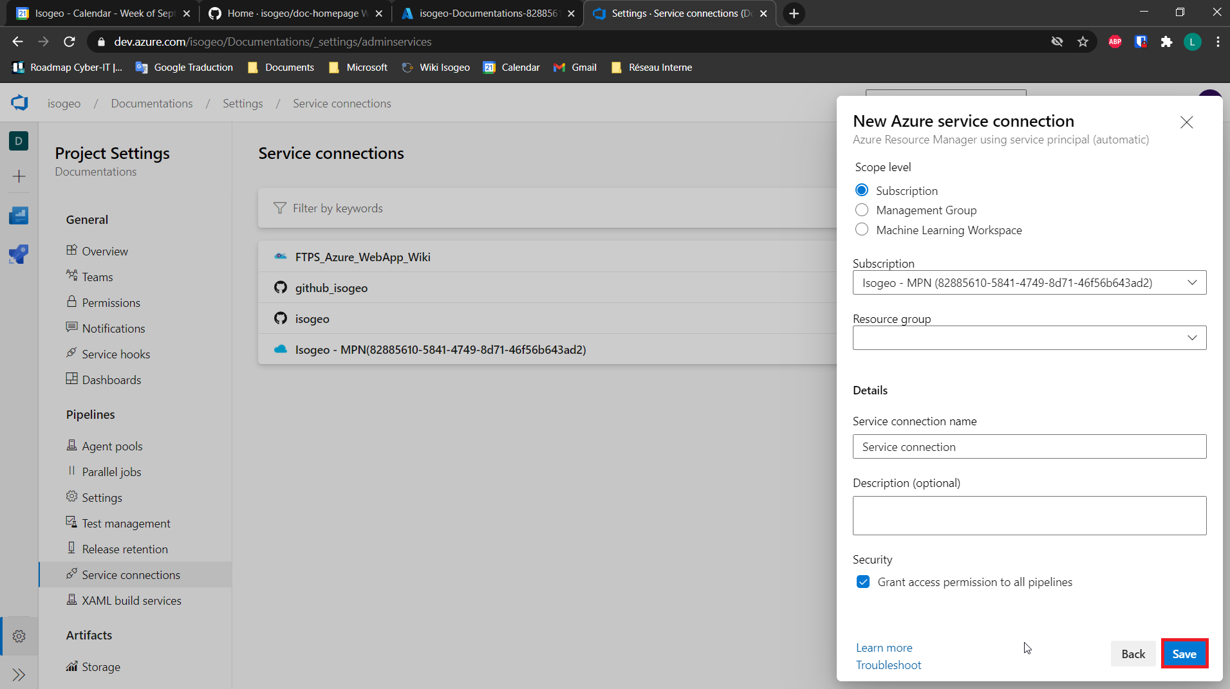The height and width of the screenshot is (689, 1230).
Task: Select the Subscription scope radio button
Action: 862,190
